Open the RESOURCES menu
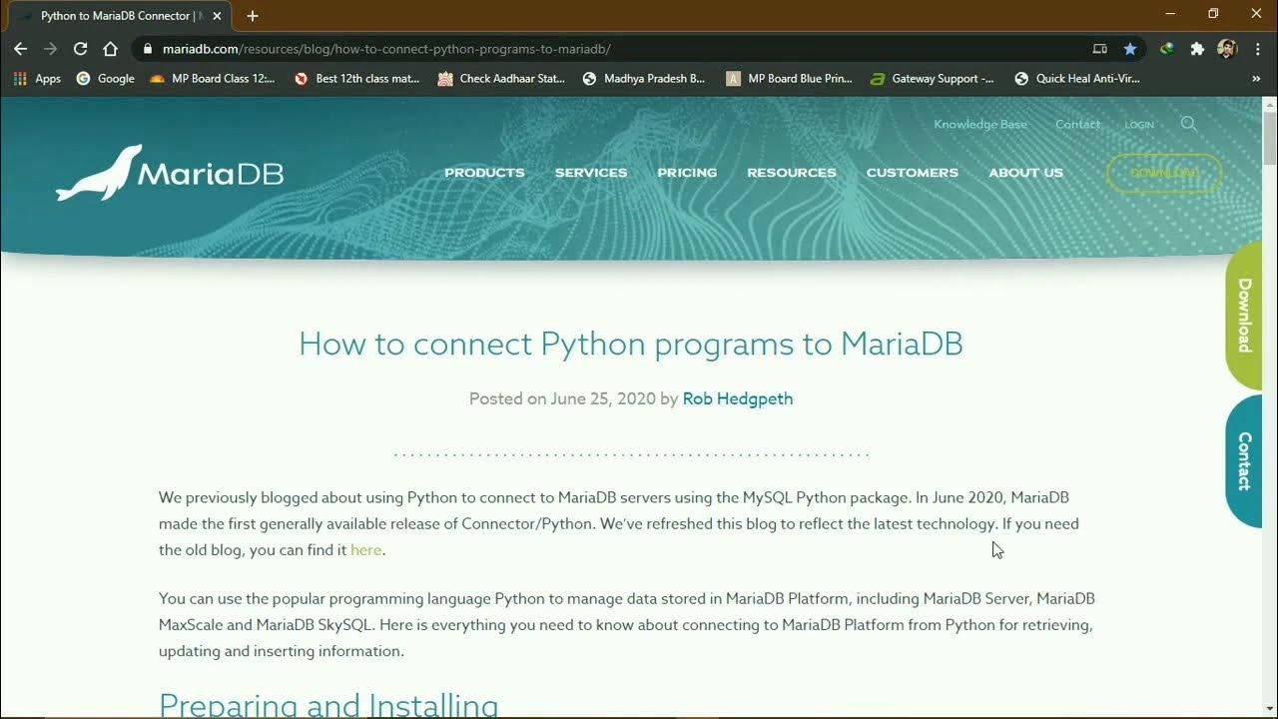1278x719 pixels. [x=792, y=173]
